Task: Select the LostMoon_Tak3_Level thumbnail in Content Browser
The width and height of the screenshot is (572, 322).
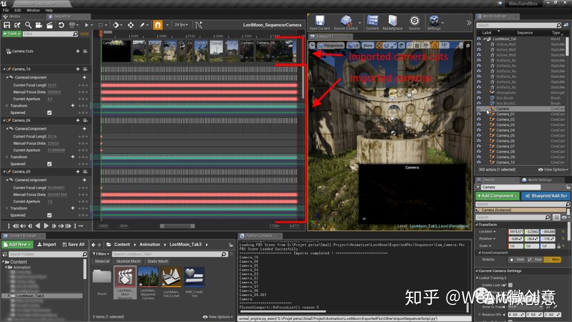Action: (x=171, y=278)
